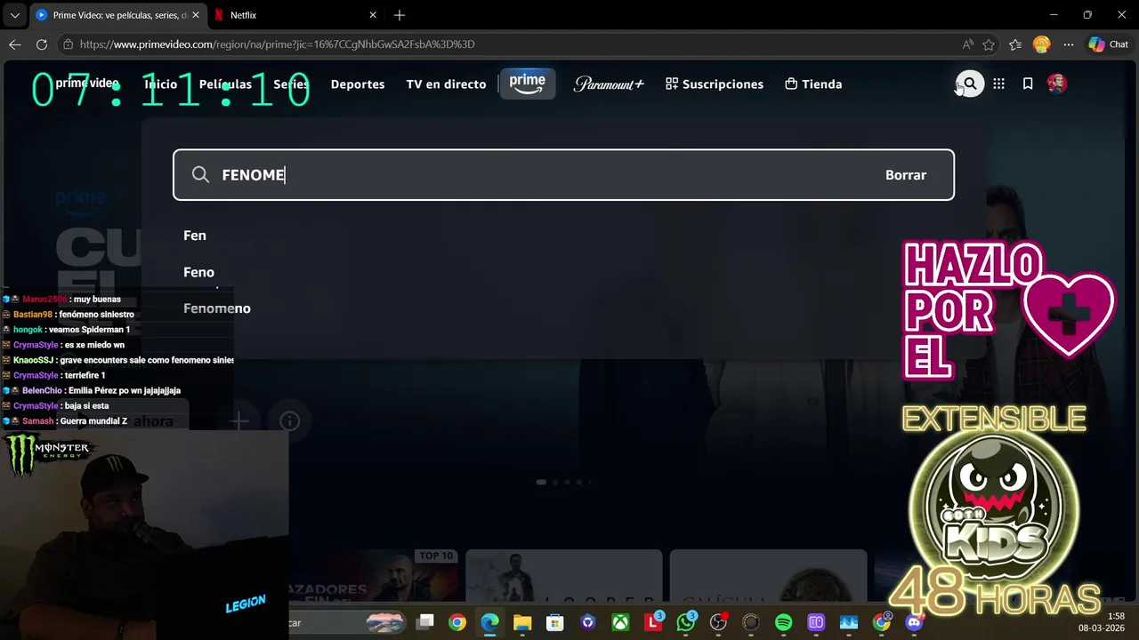Open the Deportes menu item
1139x640 pixels.
pyautogui.click(x=358, y=84)
